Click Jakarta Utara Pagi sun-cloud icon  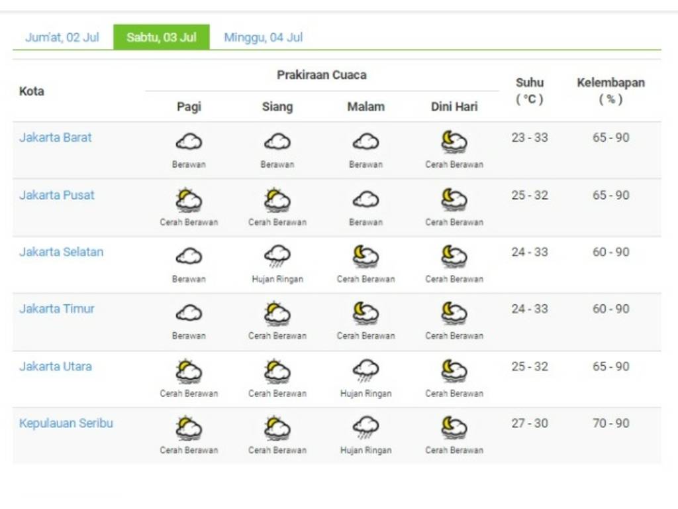coord(189,371)
